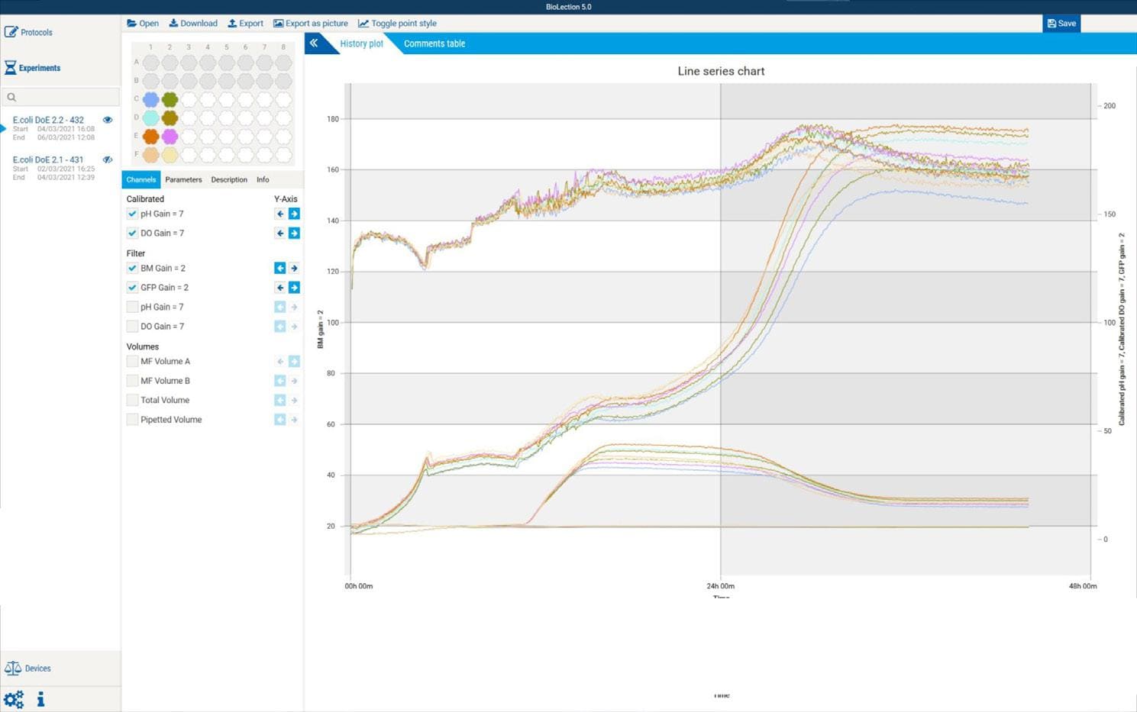1137x712 pixels.
Task: Open the Parameters tab
Action: click(x=183, y=180)
